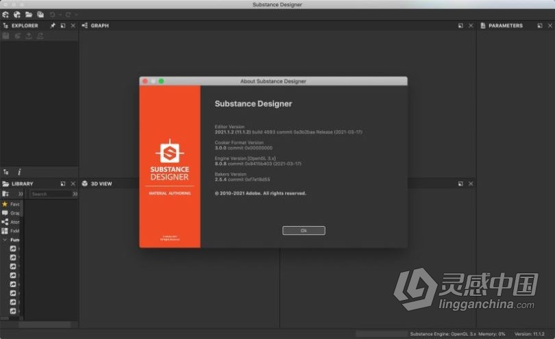This screenshot has height=339, width=555.
Task: Click the 'Substance Designer' heading in dialog
Action: (253, 103)
